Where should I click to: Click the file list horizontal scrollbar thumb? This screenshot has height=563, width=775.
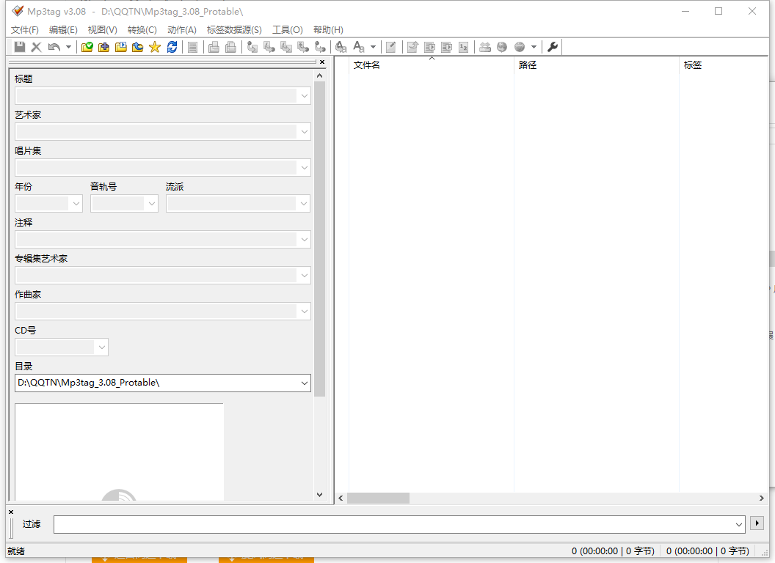coord(378,498)
